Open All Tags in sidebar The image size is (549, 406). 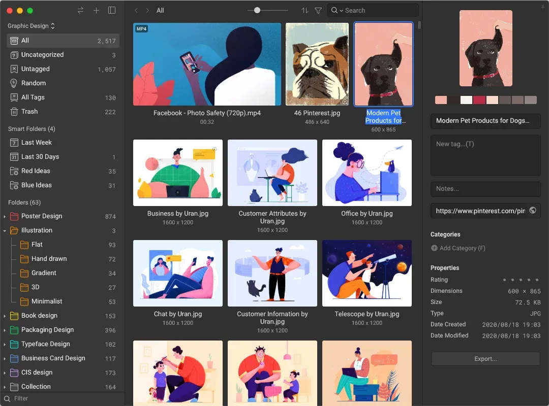(63, 97)
